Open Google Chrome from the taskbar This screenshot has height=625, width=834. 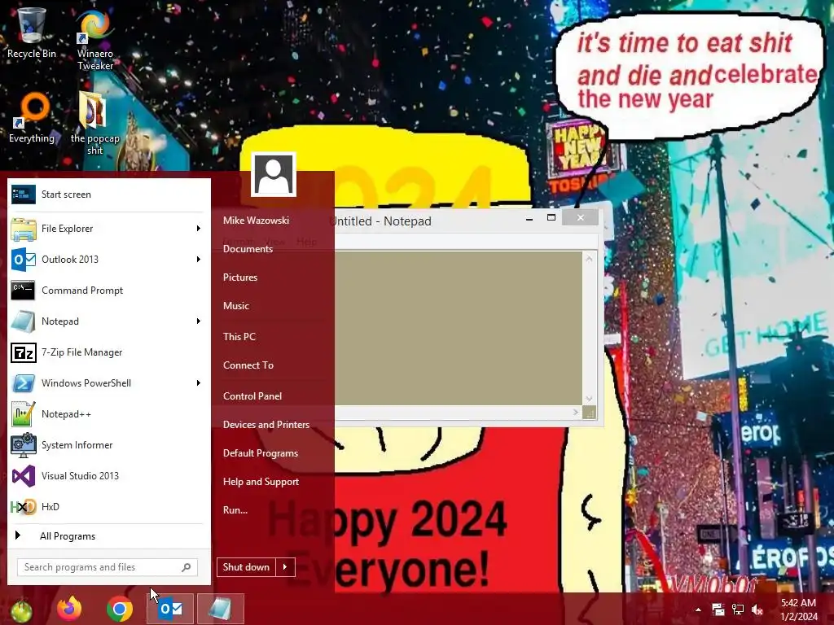[x=120, y=609]
